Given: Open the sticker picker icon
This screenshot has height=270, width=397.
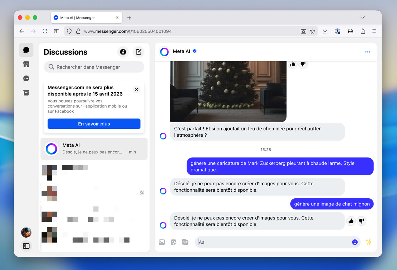Looking at the screenshot, I should (173, 242).
